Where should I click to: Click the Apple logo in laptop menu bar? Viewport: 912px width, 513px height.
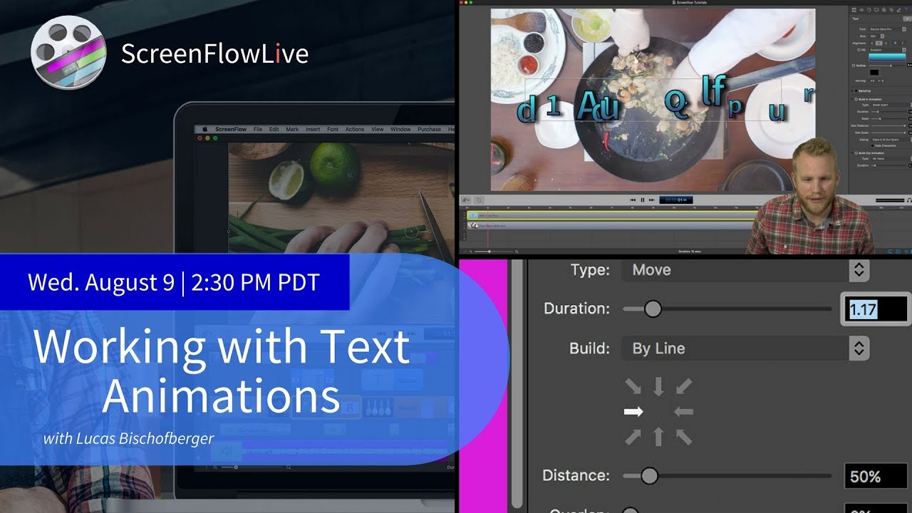204,129
